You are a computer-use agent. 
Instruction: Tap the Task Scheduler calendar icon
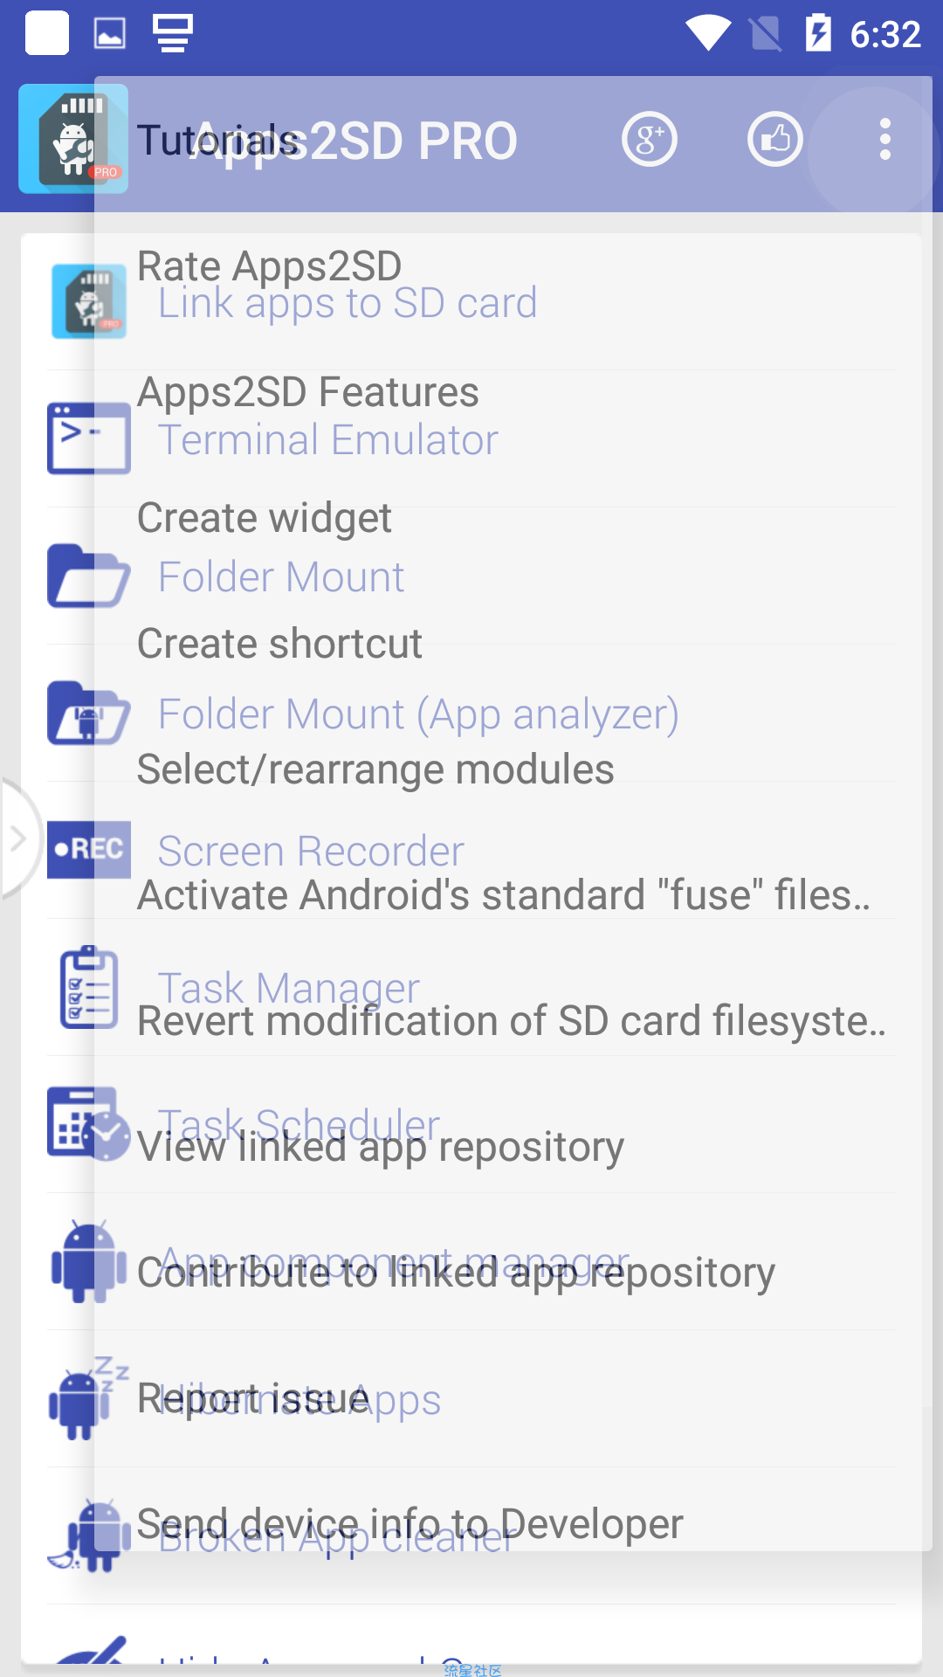tap(88, 1124)
